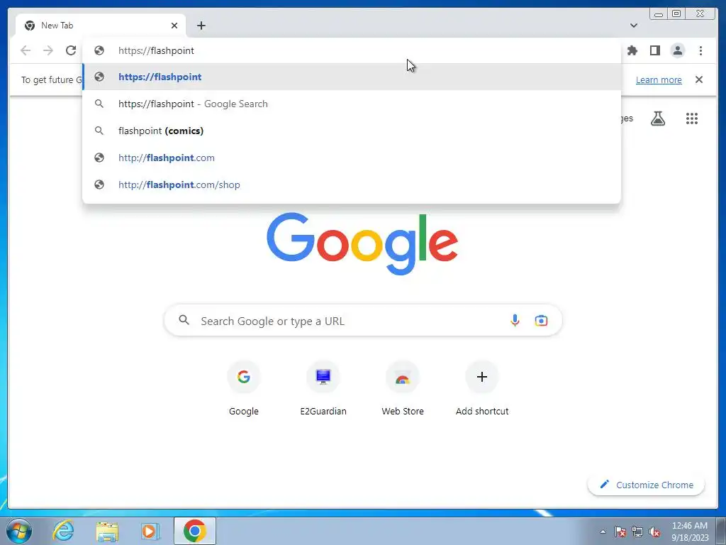Open the Extensions puzzle icon
726x545 pixels.
coord(632,50)
